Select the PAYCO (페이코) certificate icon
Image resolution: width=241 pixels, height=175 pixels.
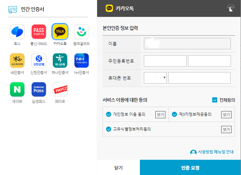click(60, 89)
